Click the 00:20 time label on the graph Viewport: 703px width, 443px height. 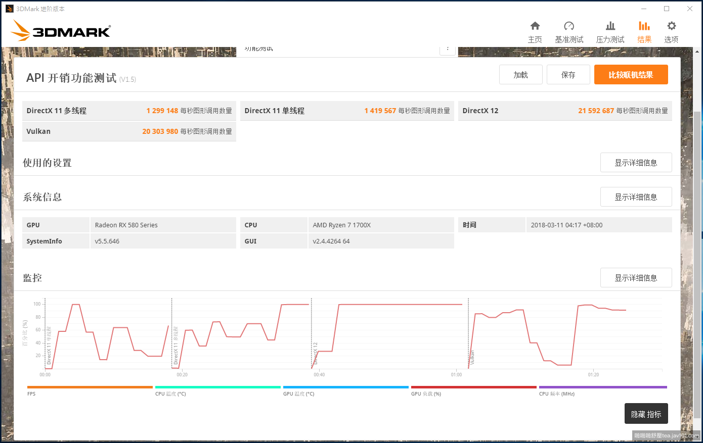tap(182, 375)
